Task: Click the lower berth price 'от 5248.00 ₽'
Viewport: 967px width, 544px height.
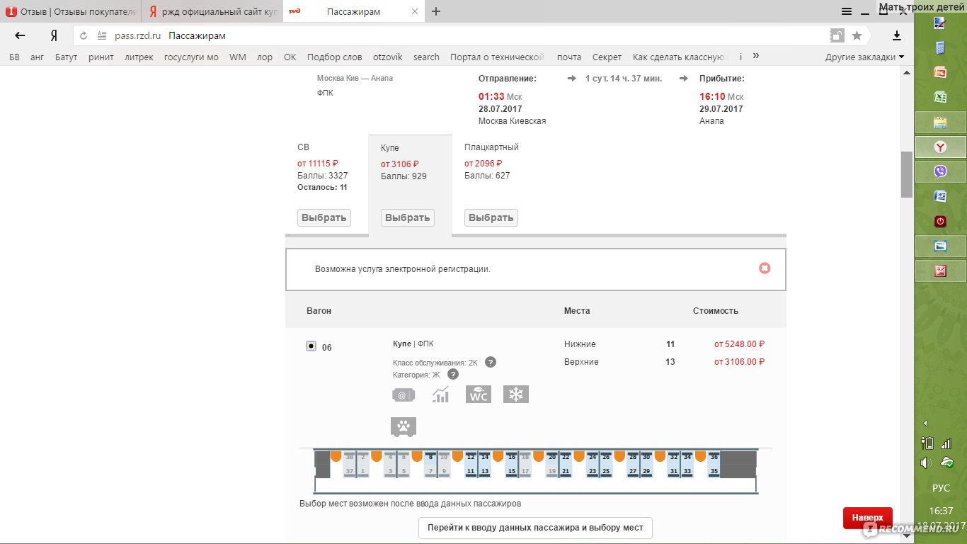Action: click(739, 344)
